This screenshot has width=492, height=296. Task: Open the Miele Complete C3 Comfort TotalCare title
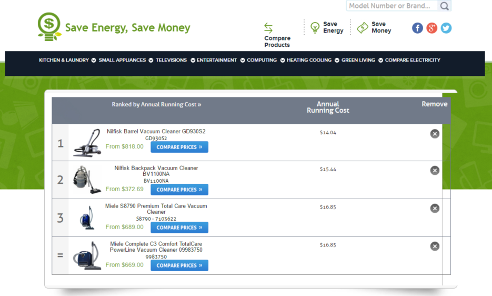[156, 246]
